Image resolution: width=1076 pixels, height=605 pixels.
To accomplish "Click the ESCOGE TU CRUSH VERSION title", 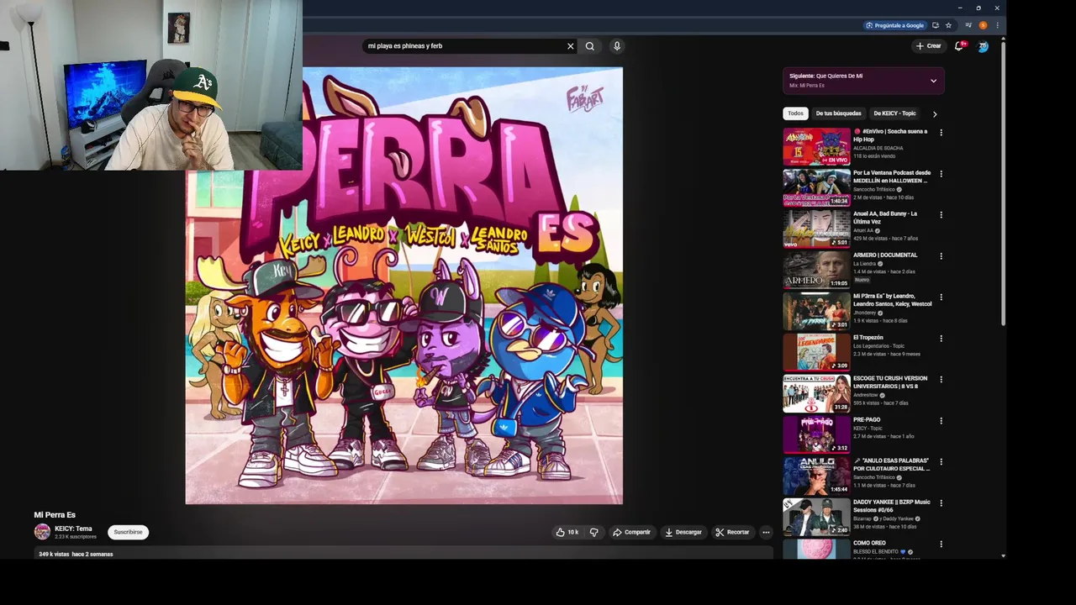I will [890, 382].
